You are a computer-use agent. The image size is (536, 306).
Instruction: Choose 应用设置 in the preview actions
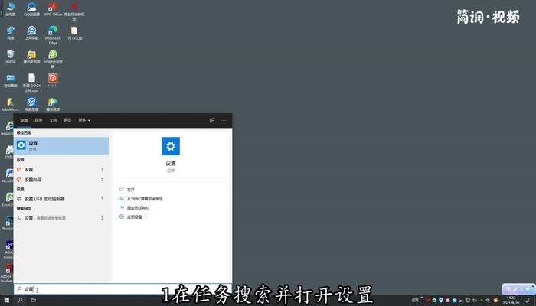134,217
